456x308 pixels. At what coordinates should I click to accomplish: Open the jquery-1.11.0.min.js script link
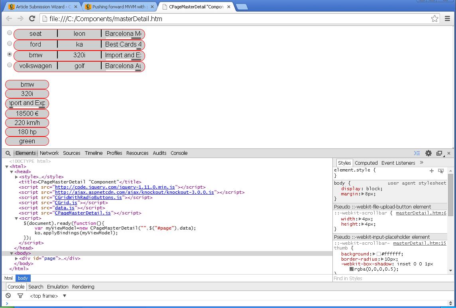[115, 187]
